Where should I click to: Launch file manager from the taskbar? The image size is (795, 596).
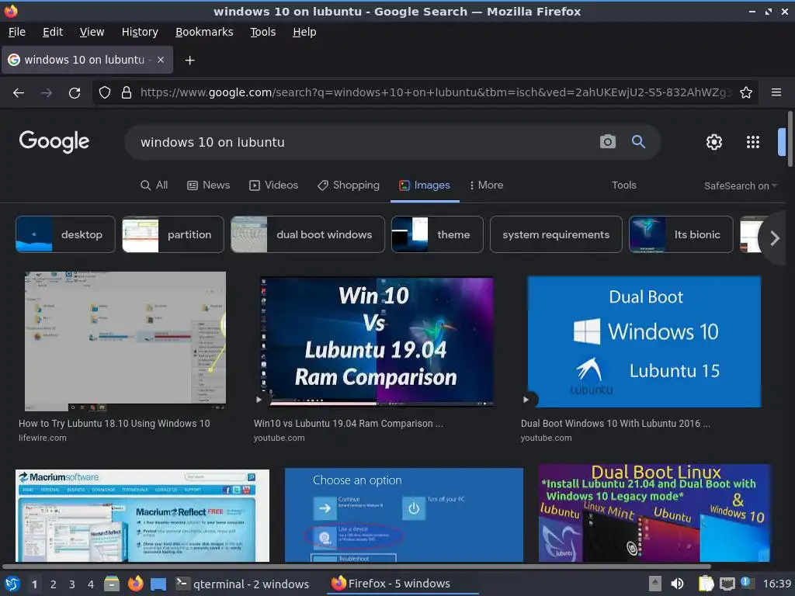point(112,584)
